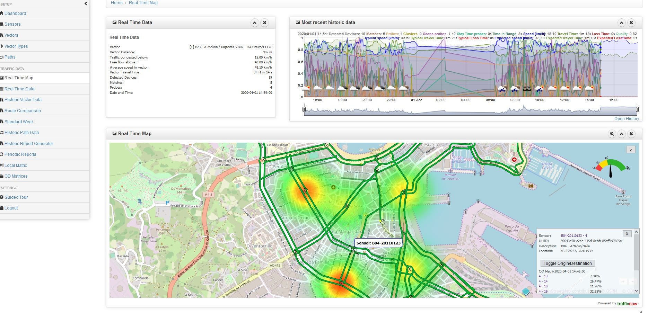The width and height of the screenshot is (648, 313).
Task: Select the OD Matrices sidebar item
Action: pos(16,176)
